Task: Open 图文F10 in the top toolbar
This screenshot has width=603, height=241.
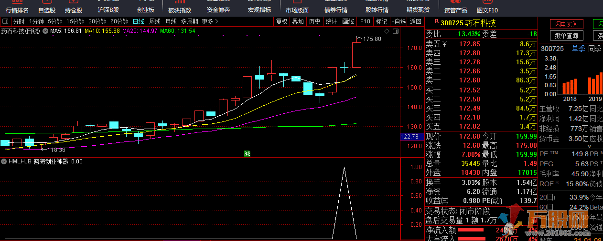Action: coord(487,10)
